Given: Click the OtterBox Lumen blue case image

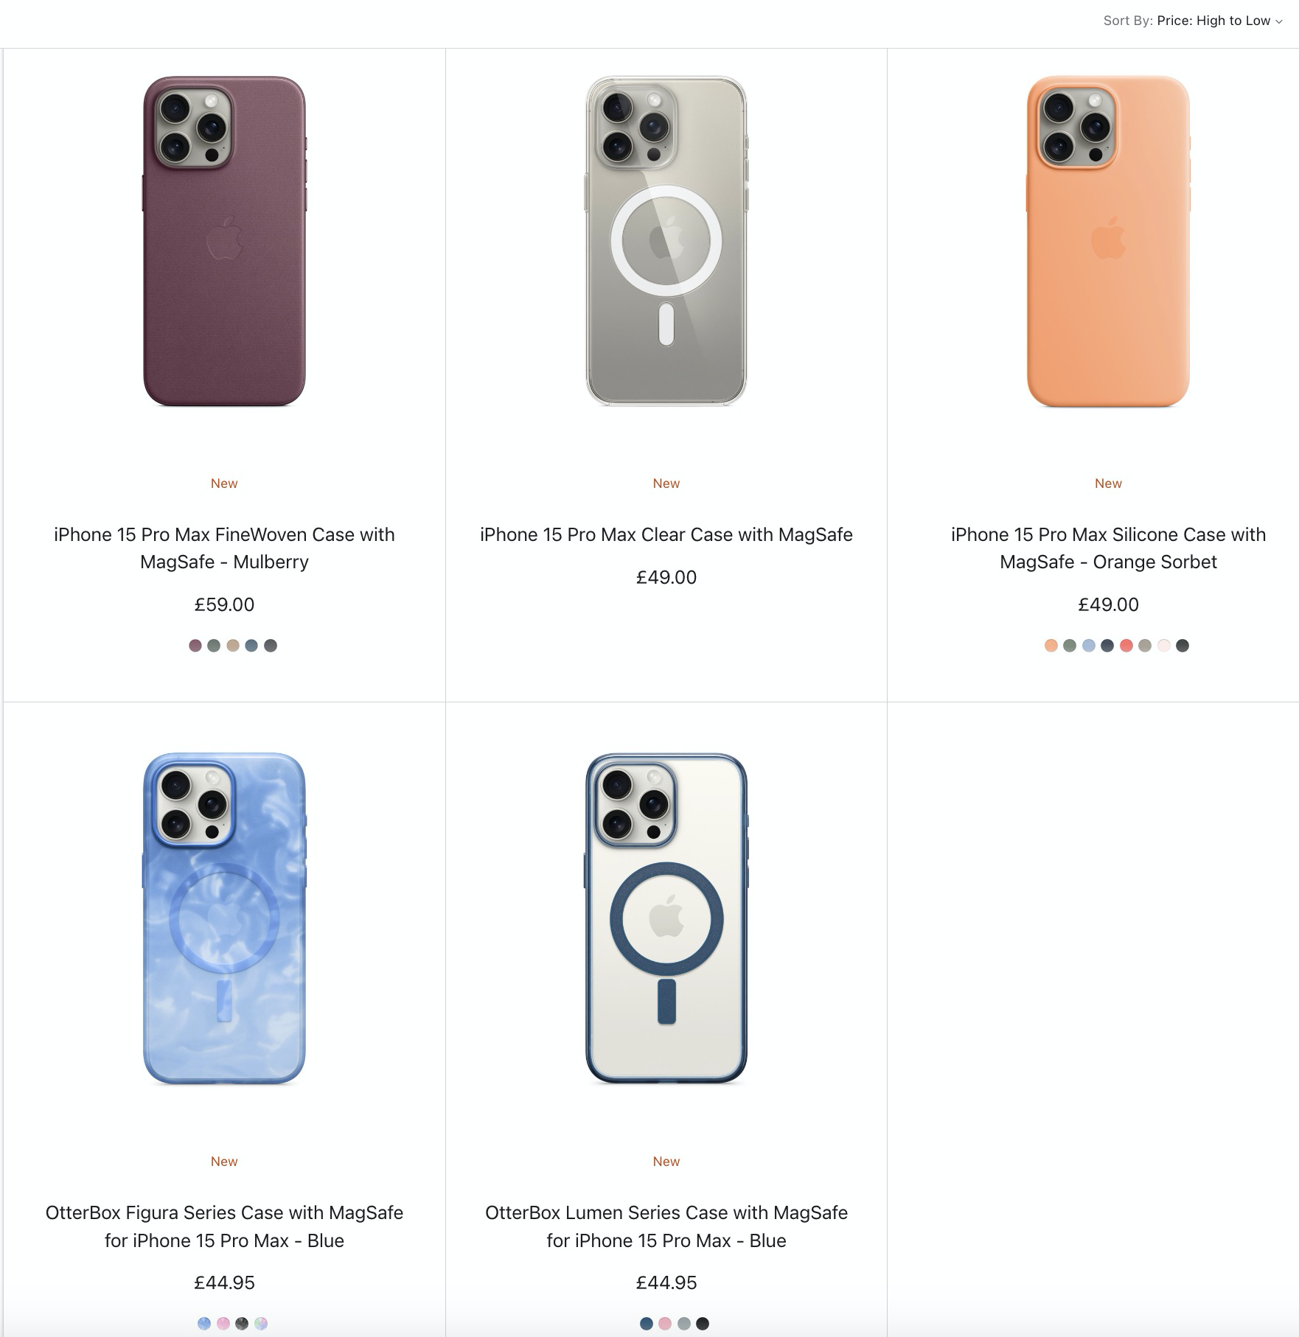Looking at the screenshot, I should pos(666,918).
